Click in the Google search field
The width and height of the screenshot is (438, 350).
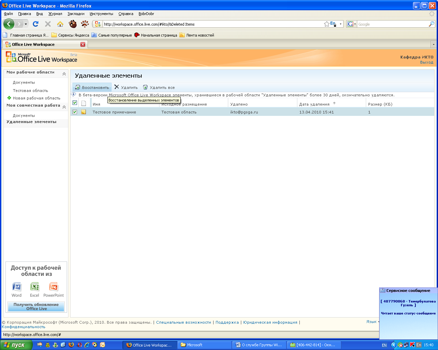[x=392, y=24]
